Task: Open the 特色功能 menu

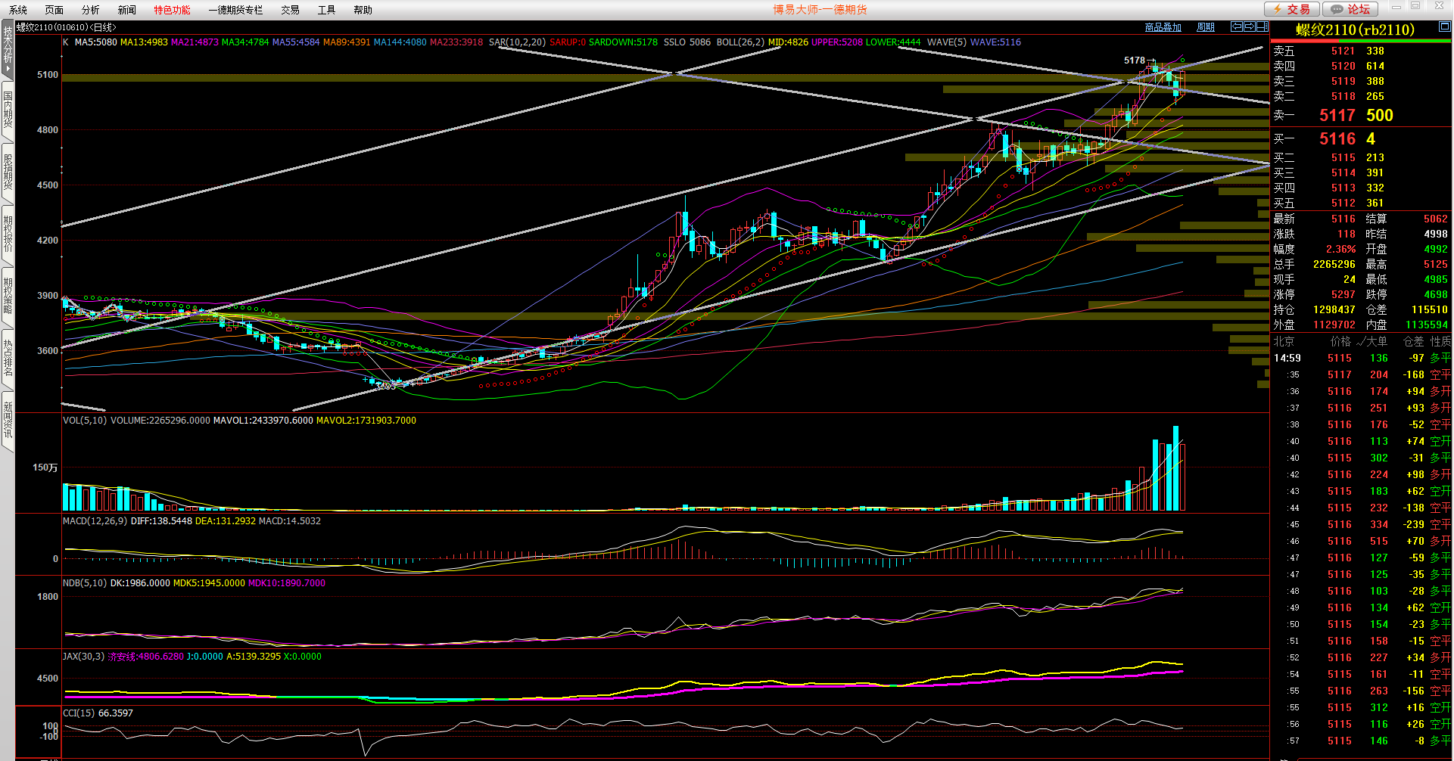Action: 172,10
